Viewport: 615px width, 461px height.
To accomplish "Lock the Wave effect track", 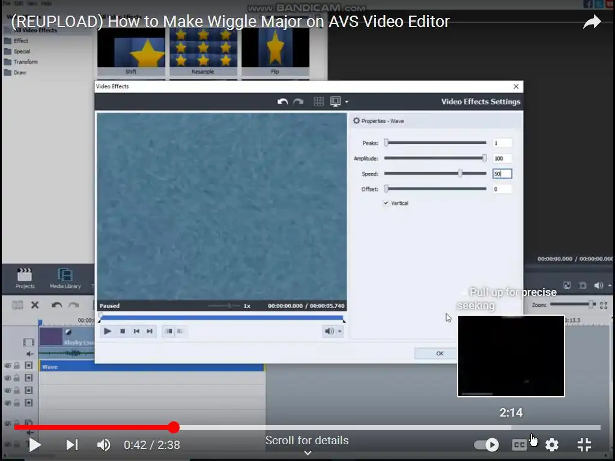I will [x=17, y=366].
